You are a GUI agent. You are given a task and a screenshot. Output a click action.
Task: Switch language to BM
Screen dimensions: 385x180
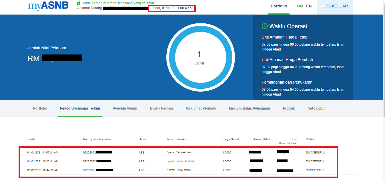[300, 6]
